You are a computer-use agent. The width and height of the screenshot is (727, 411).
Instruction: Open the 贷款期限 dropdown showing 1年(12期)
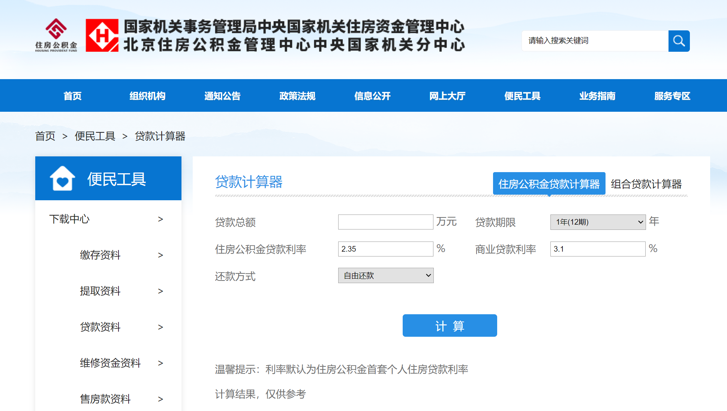coord(597,222)
